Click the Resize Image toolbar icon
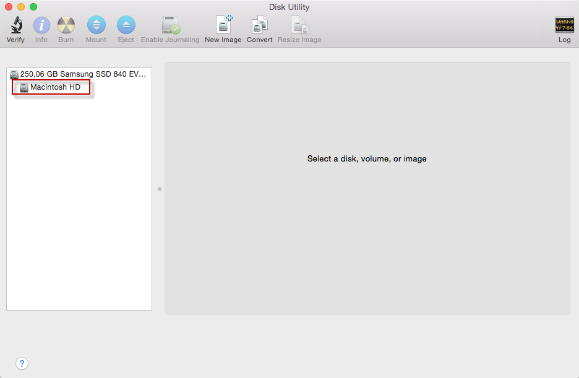 tap(299, 25)
